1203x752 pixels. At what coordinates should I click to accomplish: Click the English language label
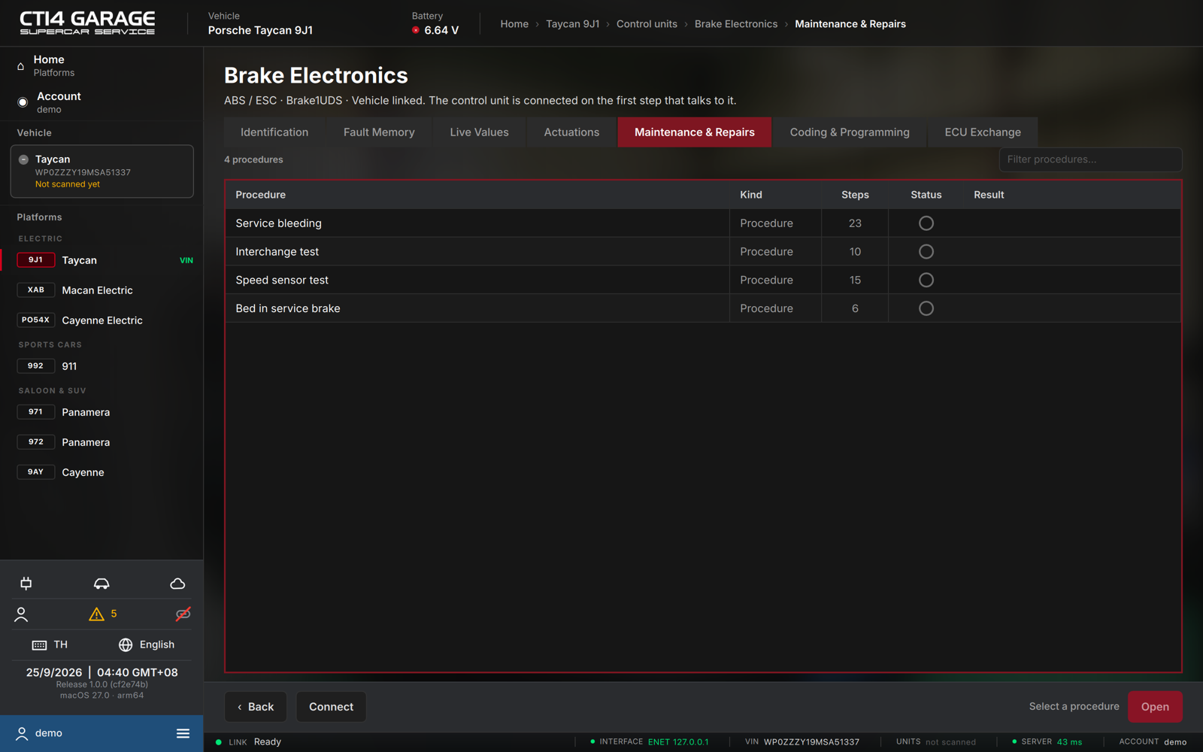(156, 645)
